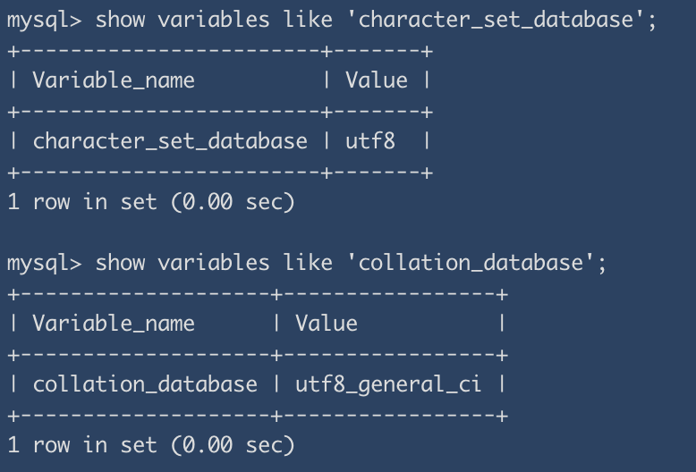The image size is (696, 472).
Task: Click "like" keyword in the first command
Action: click(307, 19)
